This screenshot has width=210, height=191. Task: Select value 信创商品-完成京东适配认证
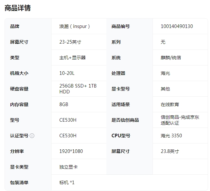click(180, 120)
